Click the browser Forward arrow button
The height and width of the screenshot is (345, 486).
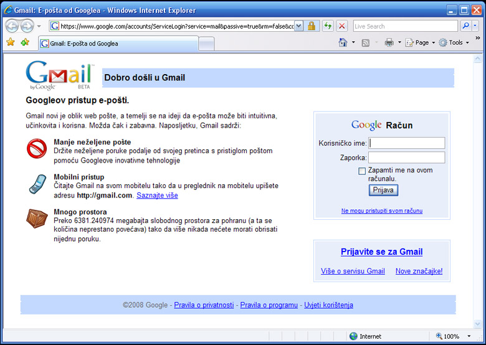[27, 26]
